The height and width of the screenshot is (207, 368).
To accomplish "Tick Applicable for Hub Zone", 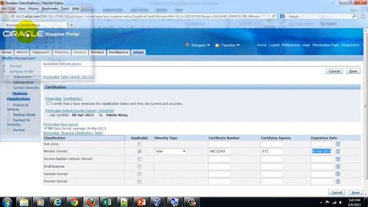I will [139, 144].
